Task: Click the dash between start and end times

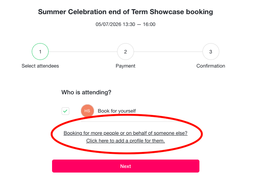Action: [139, 24]
